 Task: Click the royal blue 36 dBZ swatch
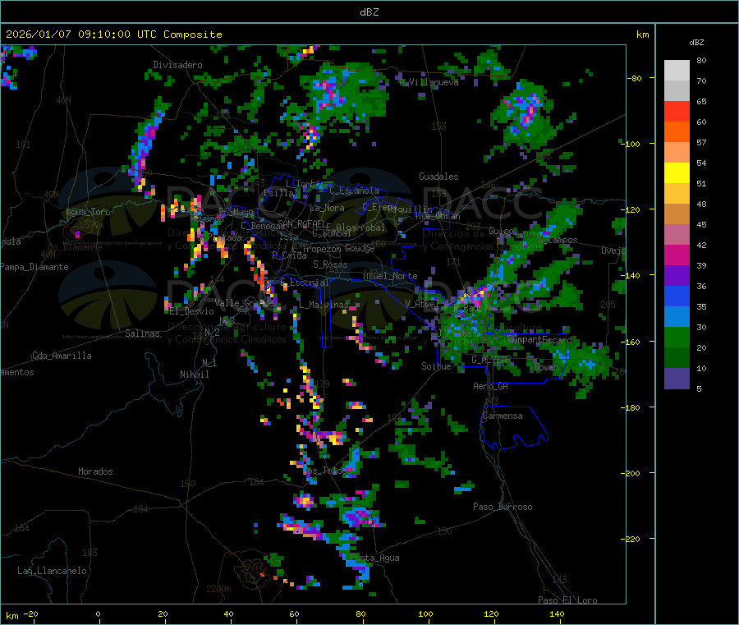tap(677, 296)
